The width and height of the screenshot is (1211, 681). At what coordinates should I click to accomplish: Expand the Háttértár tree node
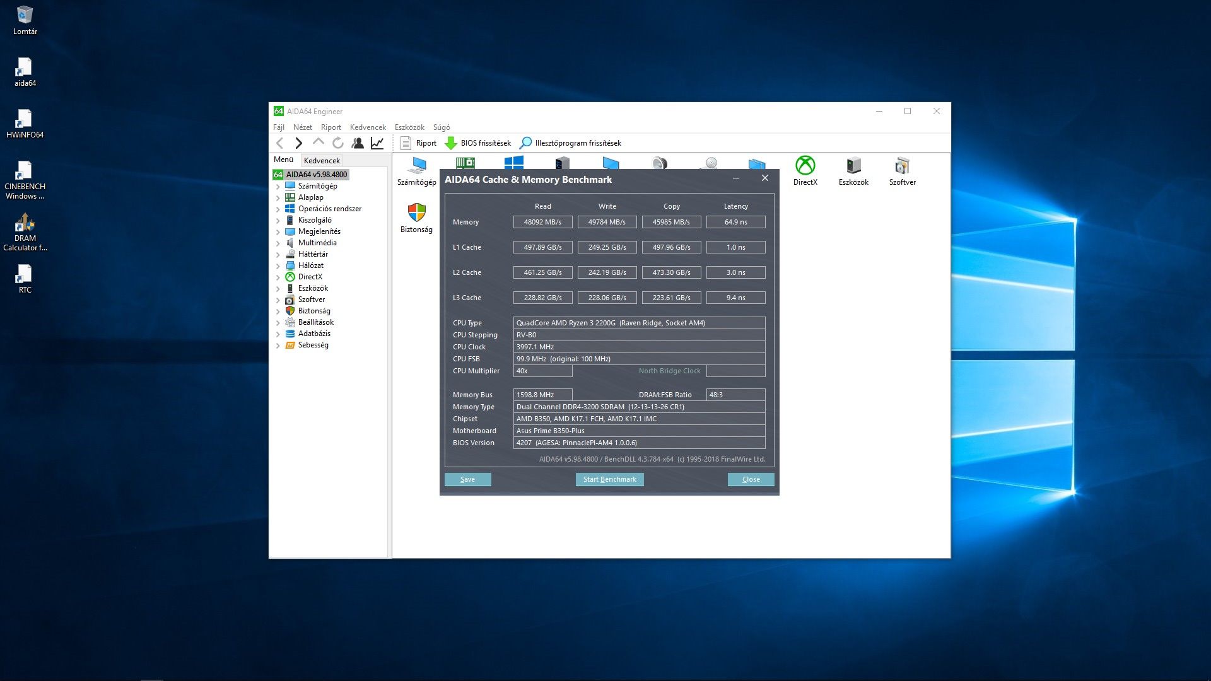278,255
